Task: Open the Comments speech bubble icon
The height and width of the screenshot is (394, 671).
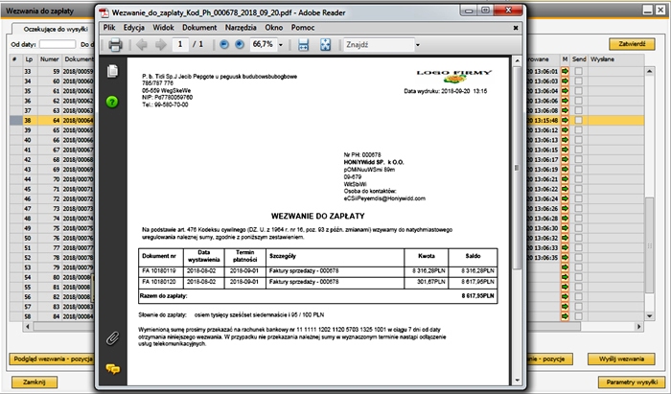Action: click(112, 369)
